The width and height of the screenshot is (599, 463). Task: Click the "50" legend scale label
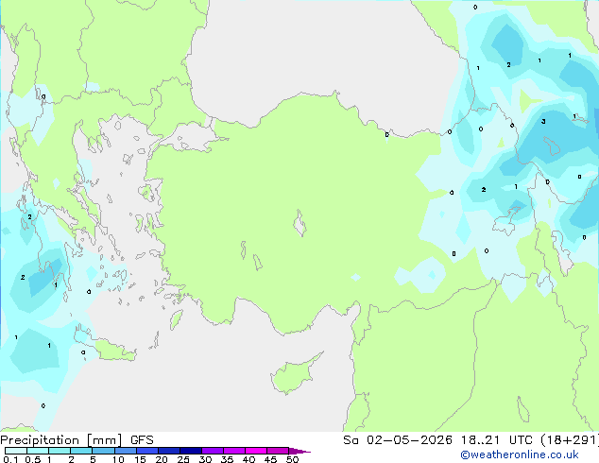pyautogui.click(x=292, y=459)
